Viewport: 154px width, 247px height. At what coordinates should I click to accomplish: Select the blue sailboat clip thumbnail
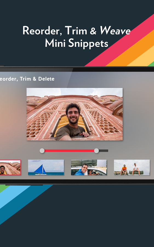pyautogui.click(x=46, y=167)
